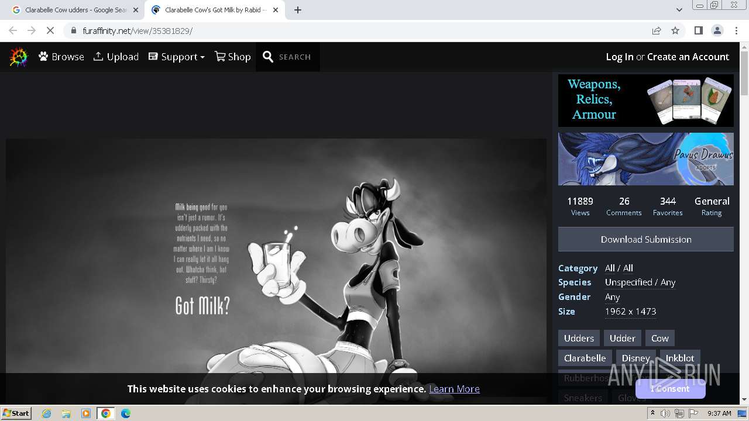Open the Chrome profile icon

[x=717, y=30]
